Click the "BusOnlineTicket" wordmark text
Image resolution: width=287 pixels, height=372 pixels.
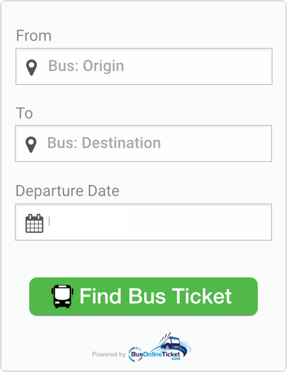point(156,354)
